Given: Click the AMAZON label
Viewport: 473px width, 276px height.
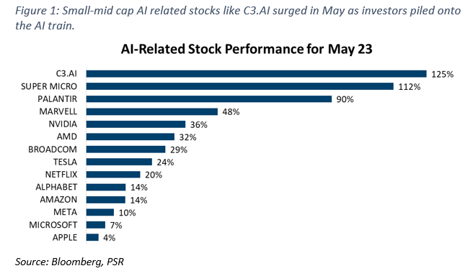Looking at the screenshot, I should [58, 200].
